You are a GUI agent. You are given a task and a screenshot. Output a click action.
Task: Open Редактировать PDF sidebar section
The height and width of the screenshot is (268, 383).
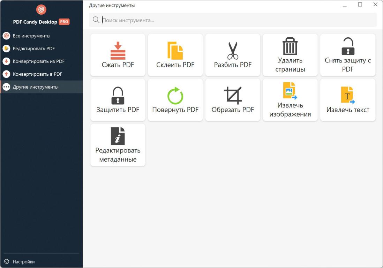pyautogui.click(x=33, y=49)
